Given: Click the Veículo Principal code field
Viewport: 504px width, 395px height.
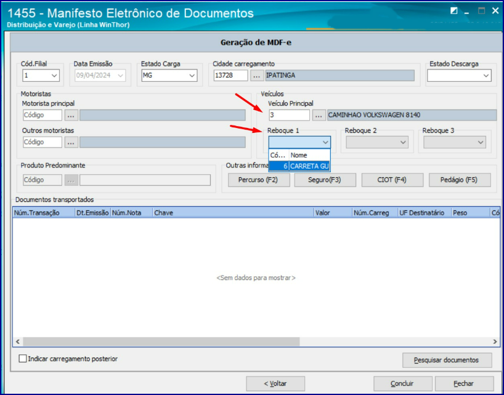Looking at the screenshot, I should click(290, 115).
